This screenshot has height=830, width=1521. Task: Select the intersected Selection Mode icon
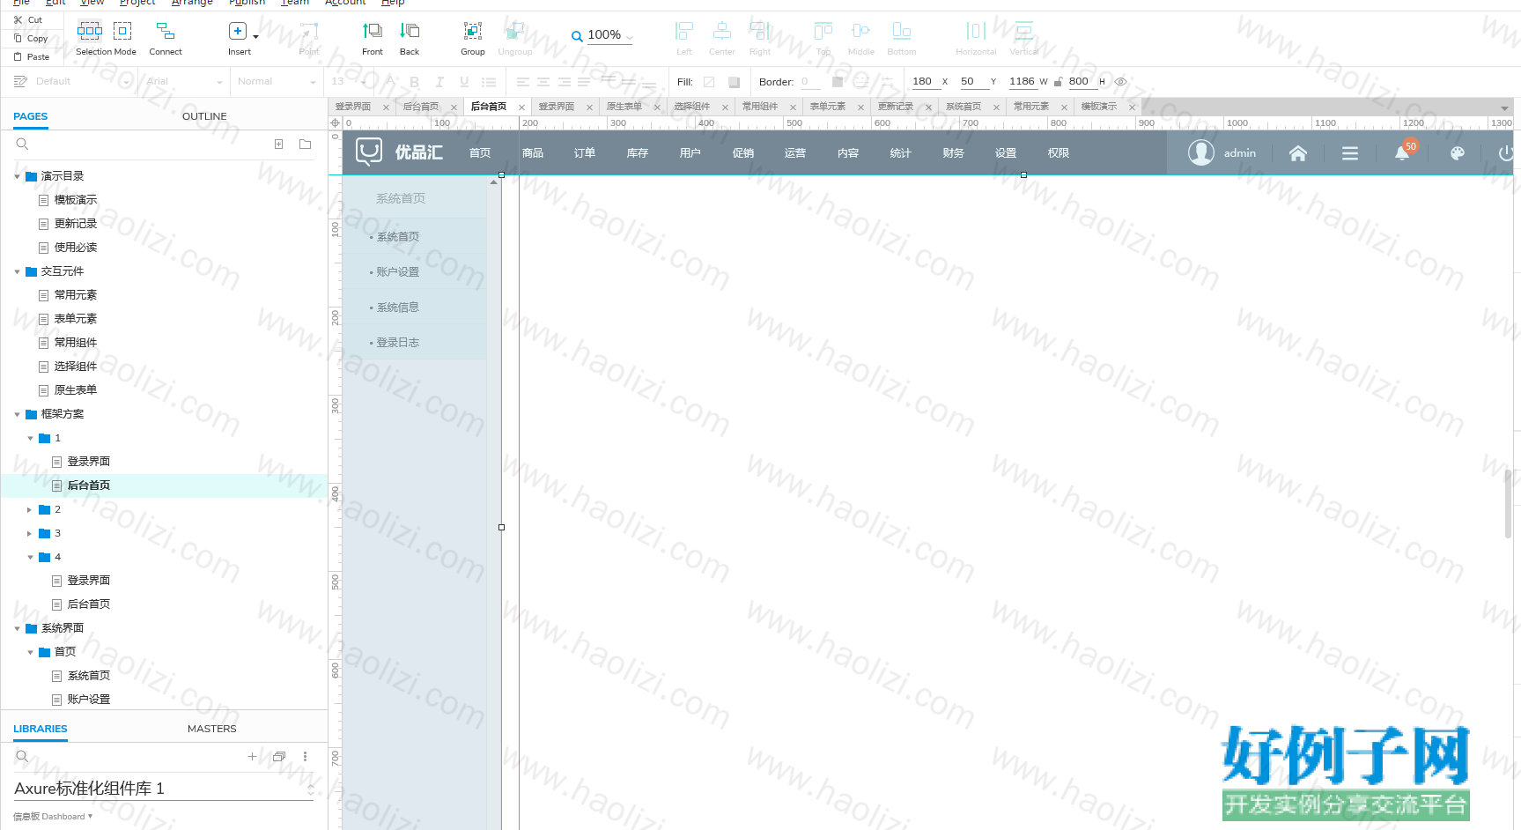90,31
